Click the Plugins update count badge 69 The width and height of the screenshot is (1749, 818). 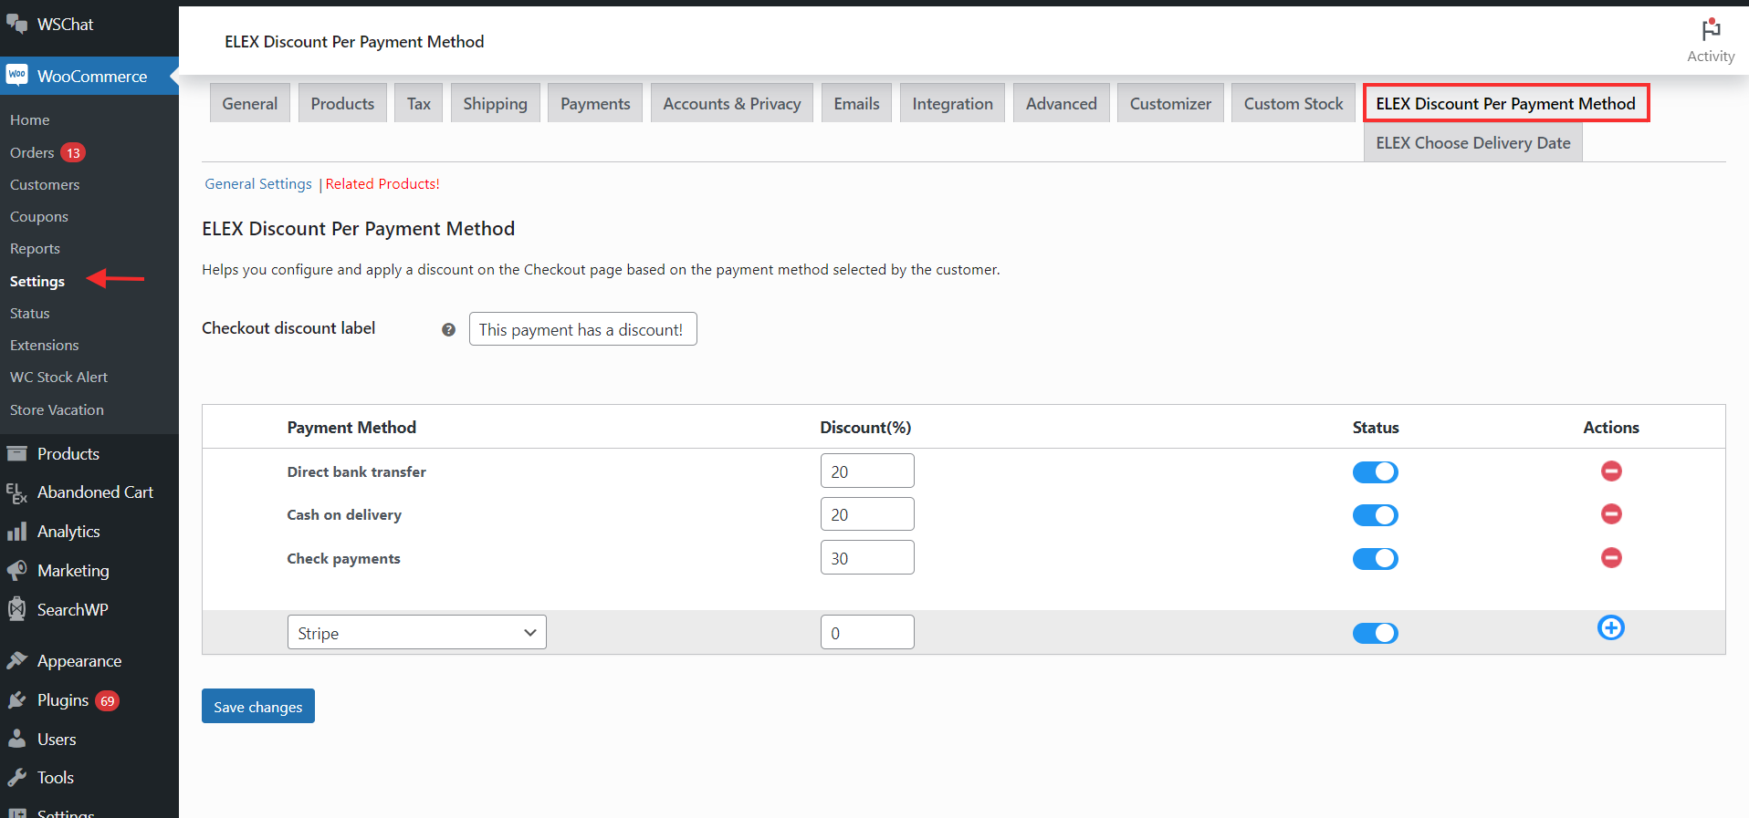click(x=108, y=700)
